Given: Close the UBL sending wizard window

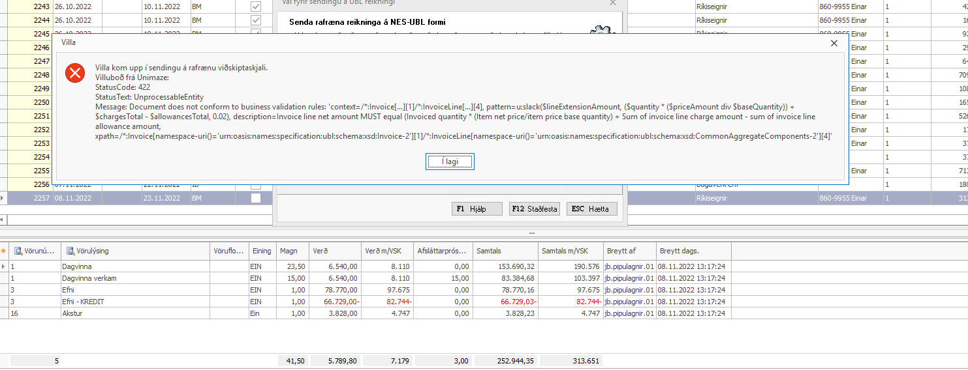Looking at the screenshot, I should (612, 3).
